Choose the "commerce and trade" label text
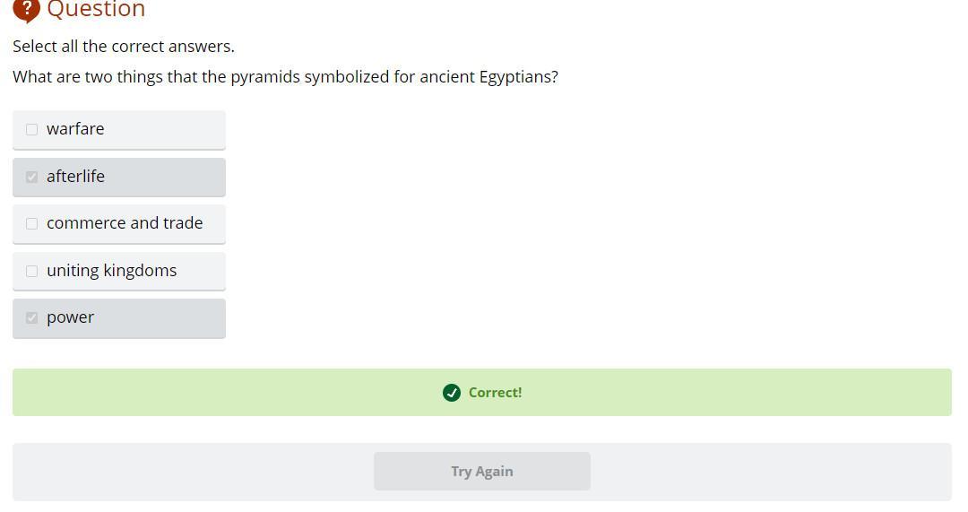The height and width of the screenshot is (512, 968). coord(125,223)
